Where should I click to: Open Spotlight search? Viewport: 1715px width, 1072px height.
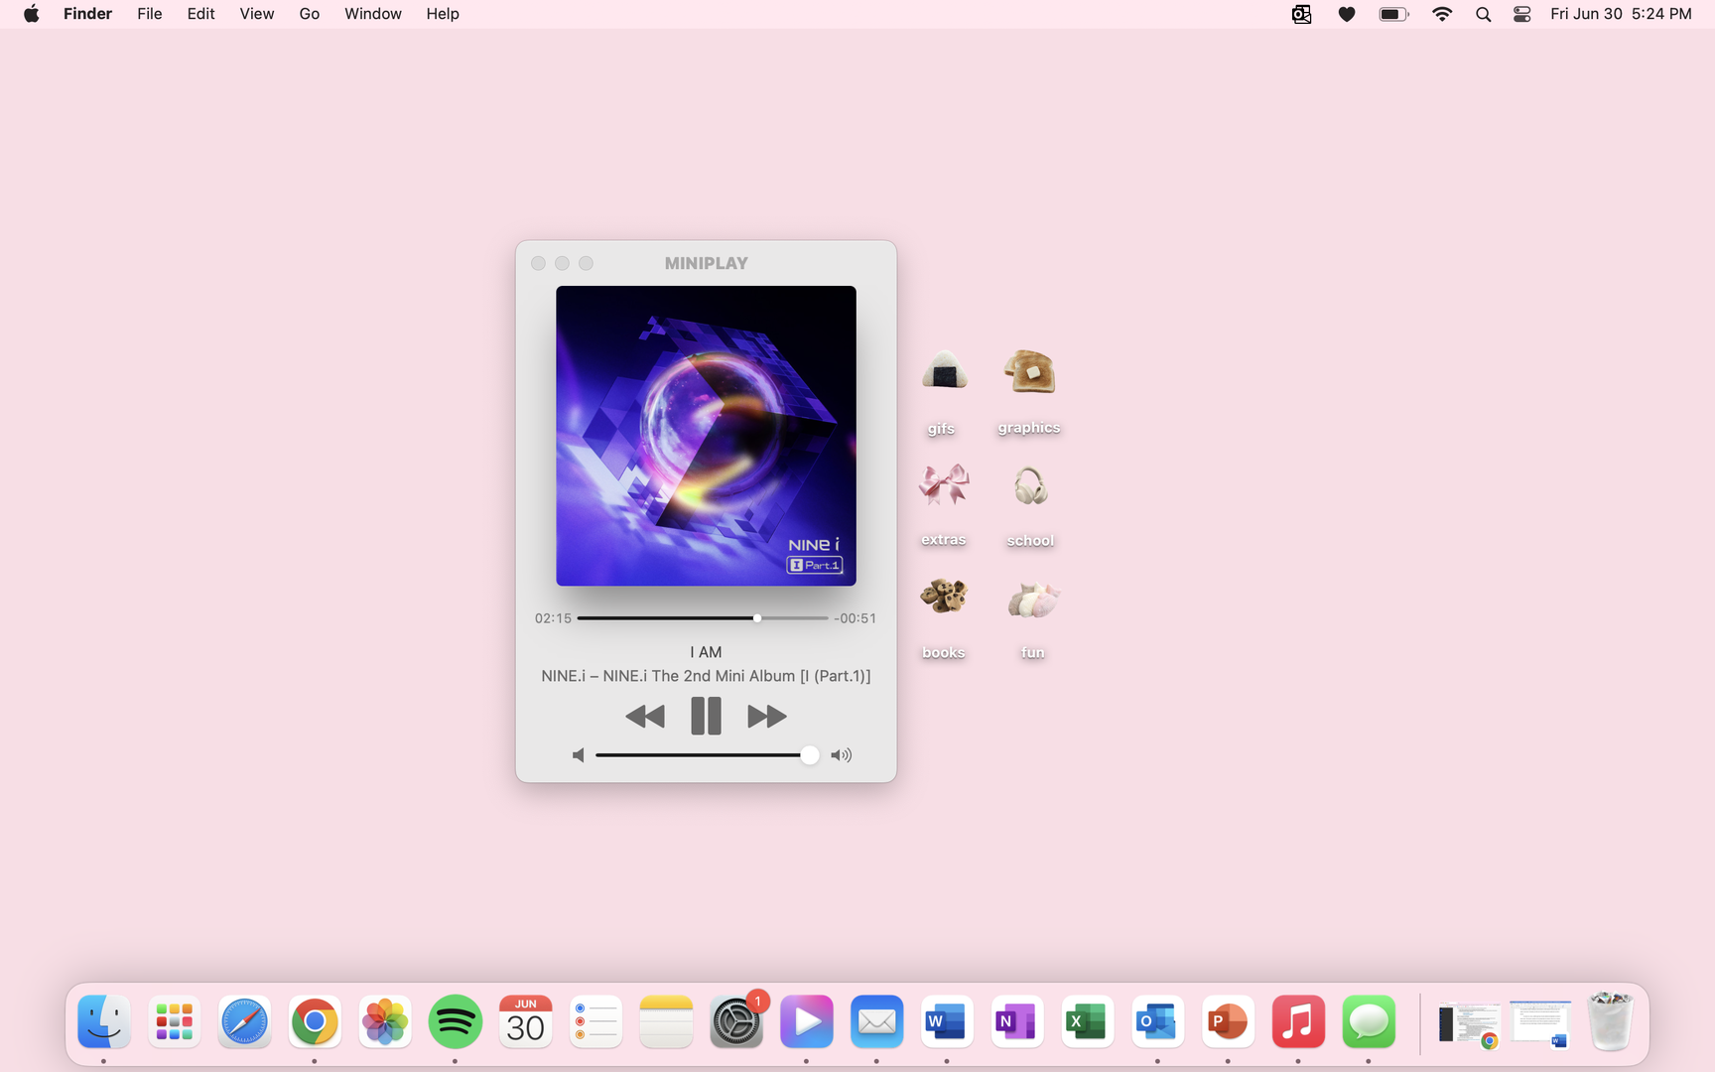[x=1483, y=14]
